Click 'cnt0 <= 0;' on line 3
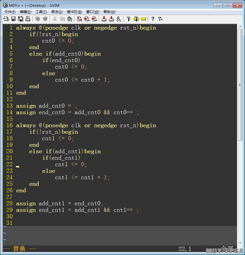The width and height of the screenshot is (245, 255). (58, 41)
